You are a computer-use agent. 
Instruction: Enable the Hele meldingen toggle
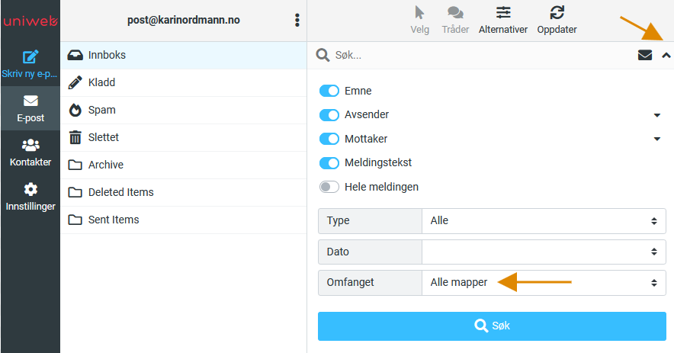pos(329,187)
